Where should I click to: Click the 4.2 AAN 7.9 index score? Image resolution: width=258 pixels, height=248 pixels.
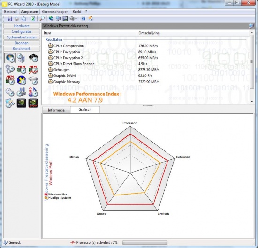coord(85,100)
